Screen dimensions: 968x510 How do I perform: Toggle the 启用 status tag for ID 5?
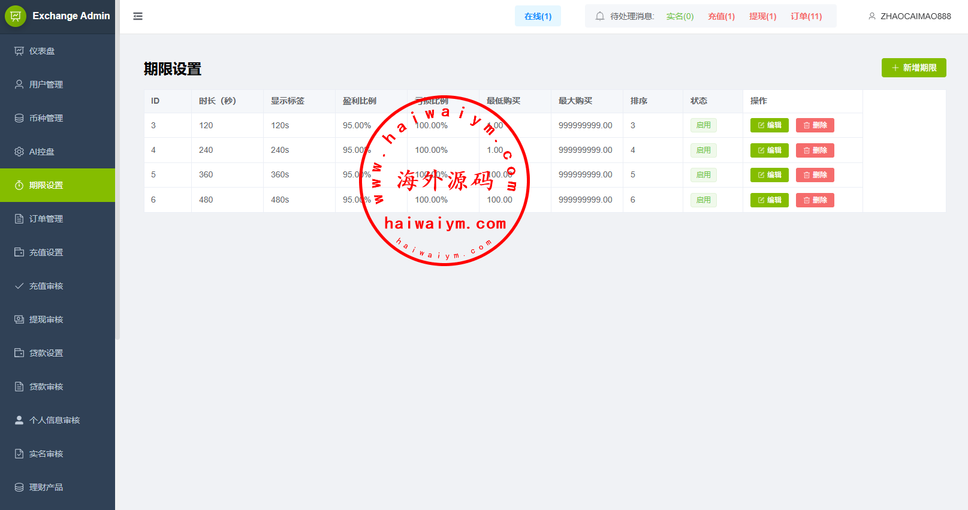tap(703, 175)
